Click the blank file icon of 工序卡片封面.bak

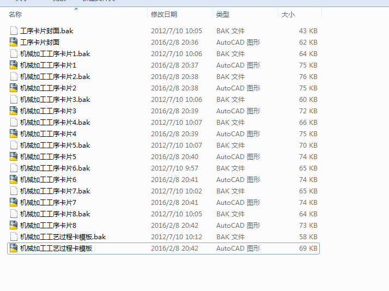[14, 31]
